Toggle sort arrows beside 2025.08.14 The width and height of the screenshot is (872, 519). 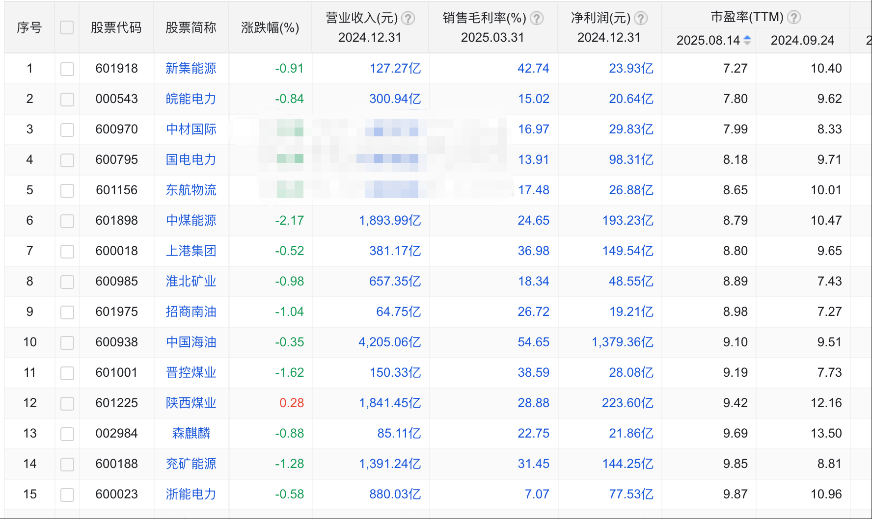pyautogui.click(x=747, y=40)
